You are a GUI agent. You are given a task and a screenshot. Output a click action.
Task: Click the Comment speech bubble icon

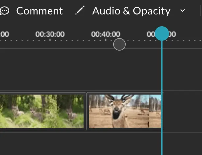5,11
